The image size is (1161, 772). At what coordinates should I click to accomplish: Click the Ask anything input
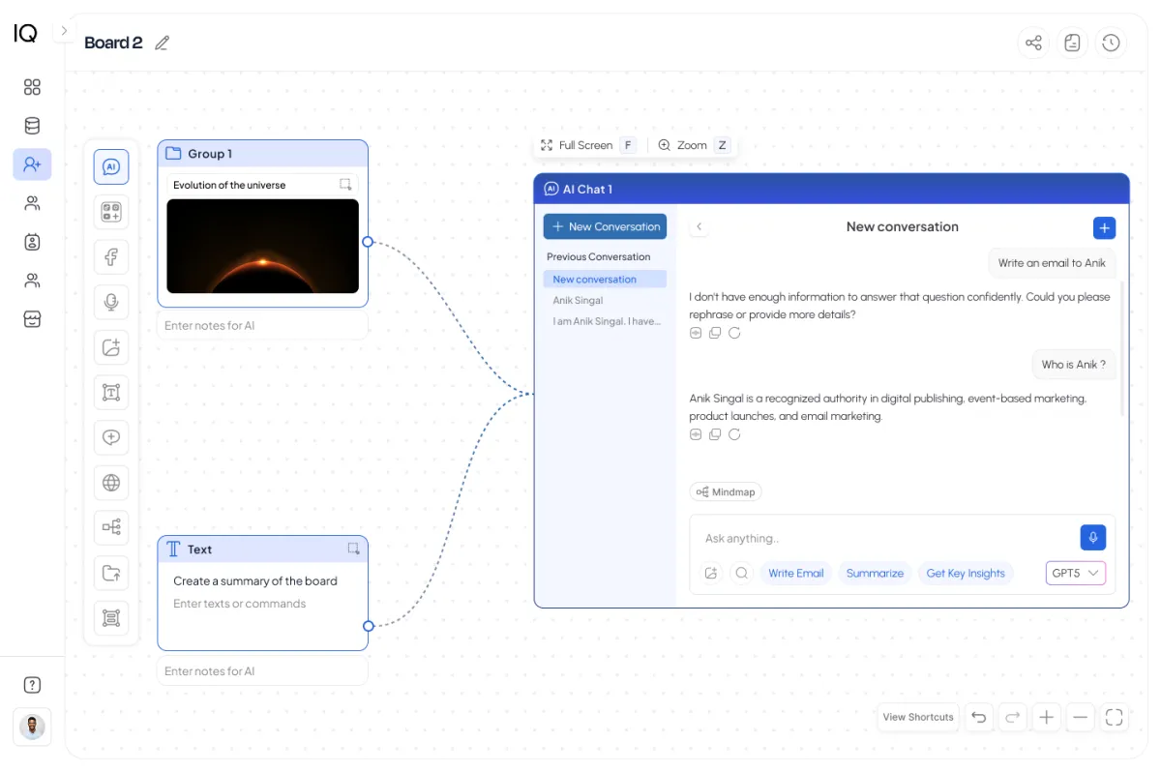pos(885,538)
